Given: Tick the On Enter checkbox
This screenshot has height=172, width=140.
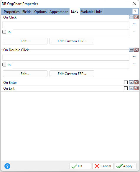Looking at the screenshot, I should pyautogui.click(x=126, y=82).
